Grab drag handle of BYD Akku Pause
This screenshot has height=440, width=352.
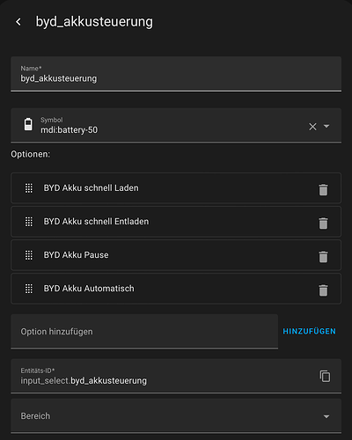pos(29,255)
